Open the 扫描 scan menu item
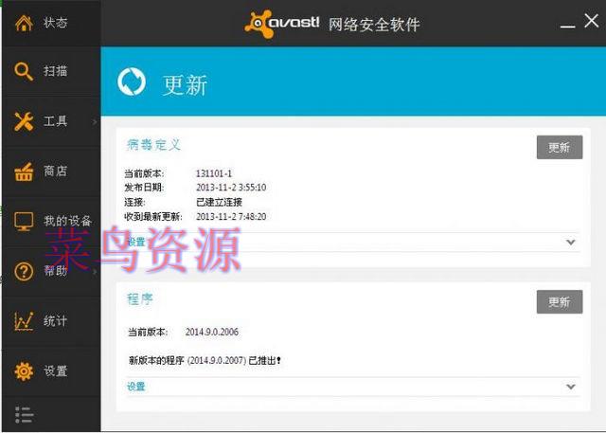The height and width of the screenshot is (433, 606). tap(51, 71)
